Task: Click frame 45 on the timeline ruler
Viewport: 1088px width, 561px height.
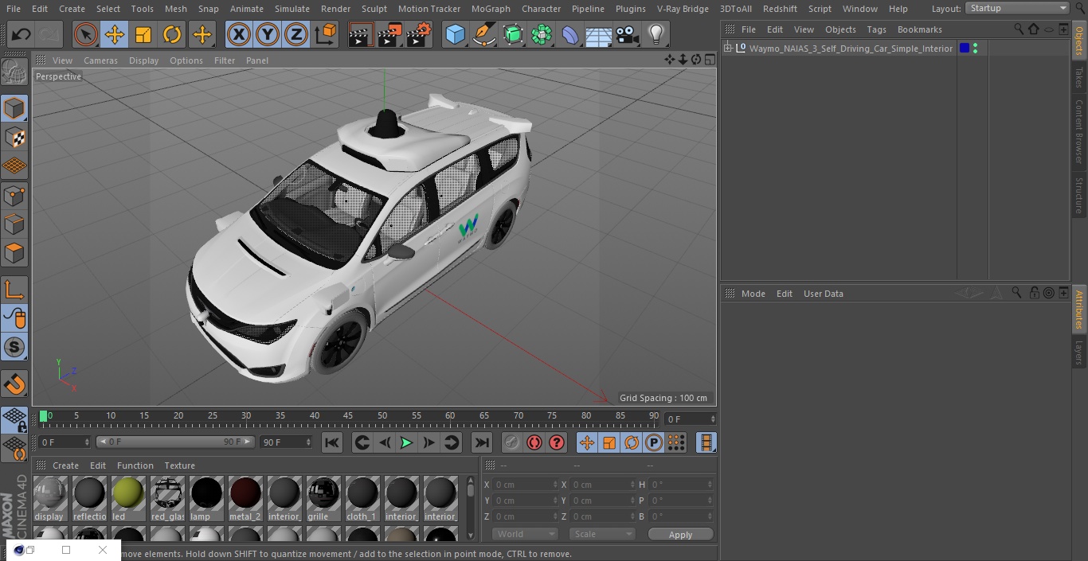Action: 348,415
